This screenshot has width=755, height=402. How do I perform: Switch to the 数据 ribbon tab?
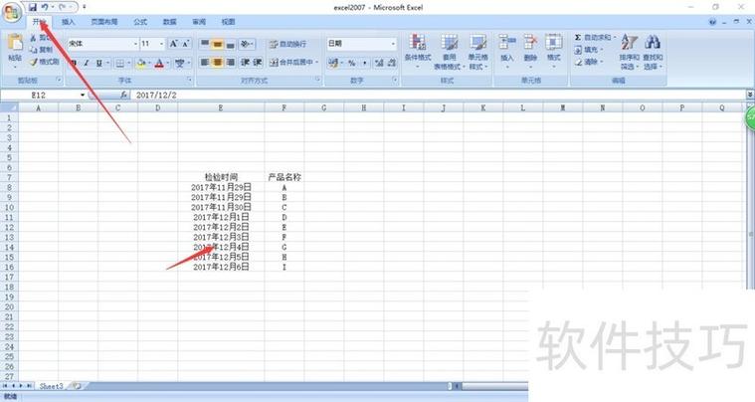click(169, 22)
